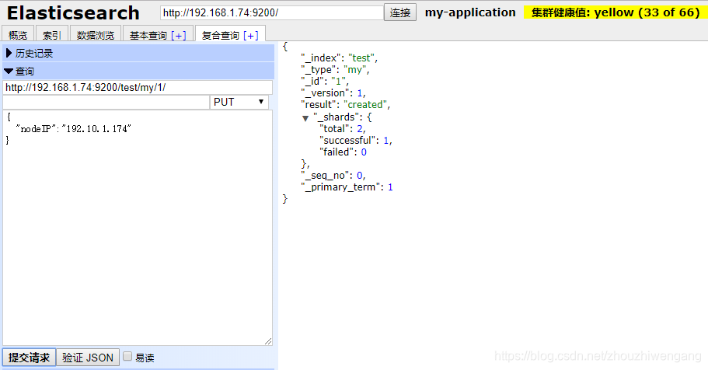Click the request body resize handle
This screenshot has height=370, width=708.
click(x=268, y=341)
